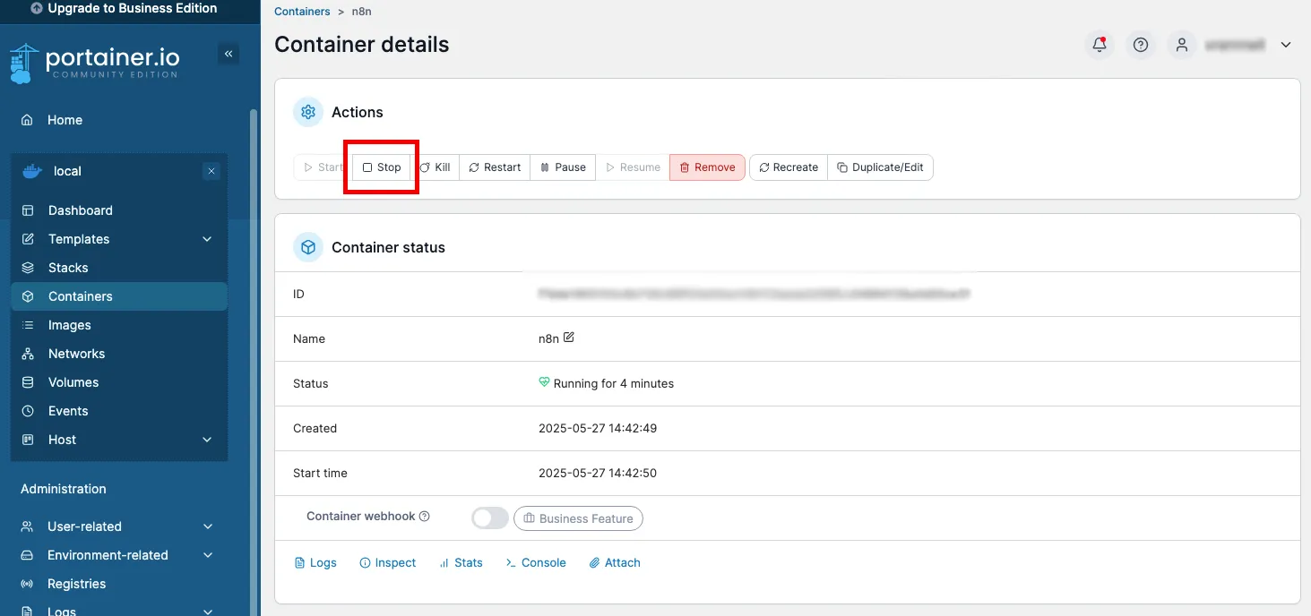Expand the user account dropdown chevron
This screenshot has width=1311, height=616.
[x=1286, y=45]
